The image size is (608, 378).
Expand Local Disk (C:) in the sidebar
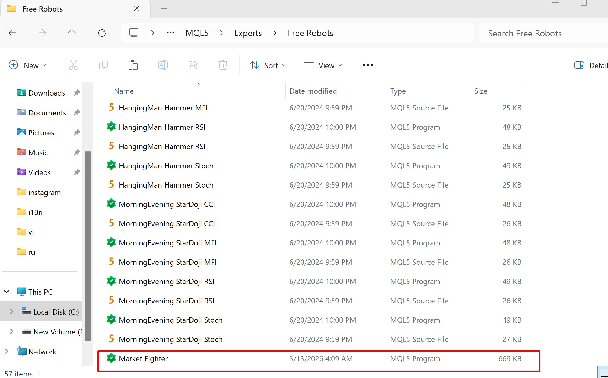[x=12, y=311]
